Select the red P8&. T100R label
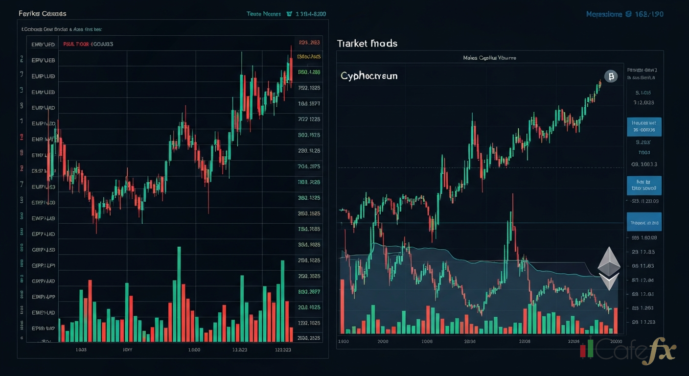The height and width of the screenshot is (376, 689). click(x=76, y=44)
